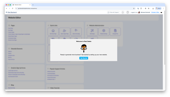This screenshot has width=170, height=97.
Task: Click the Blog section heading
Action: click(x=12, y=85)
